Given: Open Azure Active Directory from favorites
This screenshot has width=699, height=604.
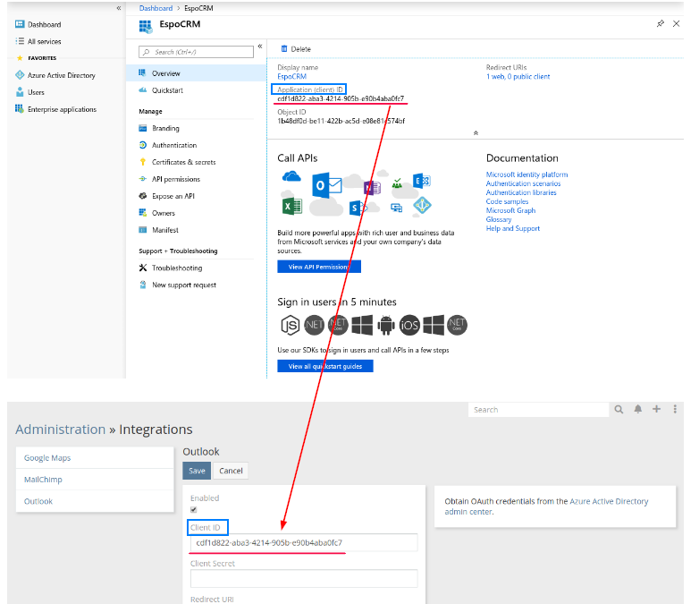Looking at the screenshot, I should (x=61, y=75).
